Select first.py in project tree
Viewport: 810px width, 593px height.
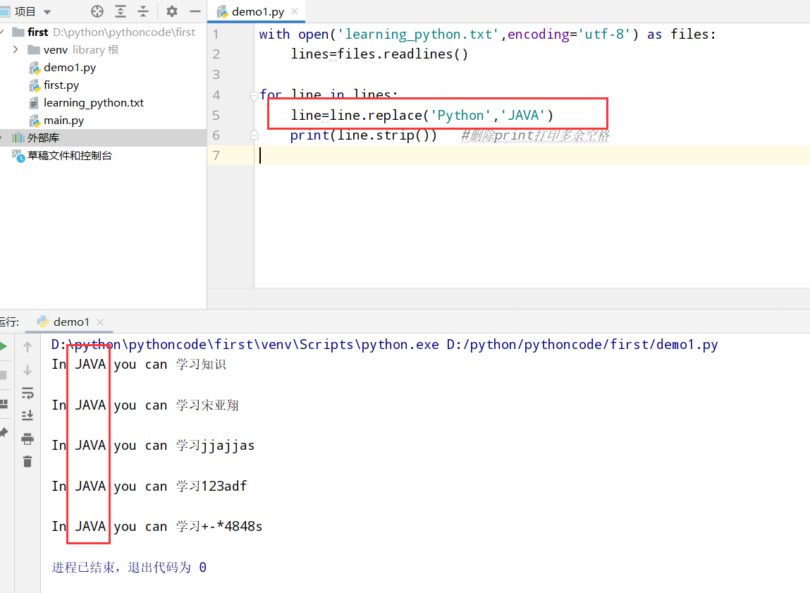(x=61, y=85)
